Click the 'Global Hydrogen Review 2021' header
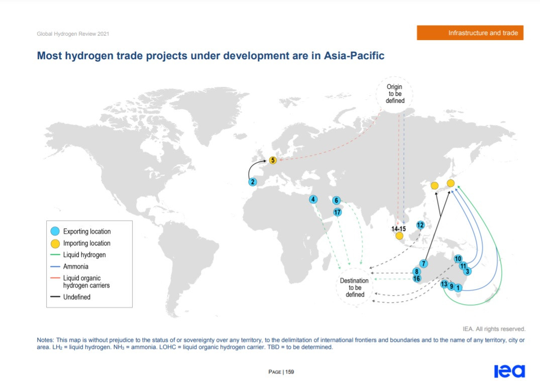Screen dimensions: 540x381 pyautogui.click(x=73, y=34)
